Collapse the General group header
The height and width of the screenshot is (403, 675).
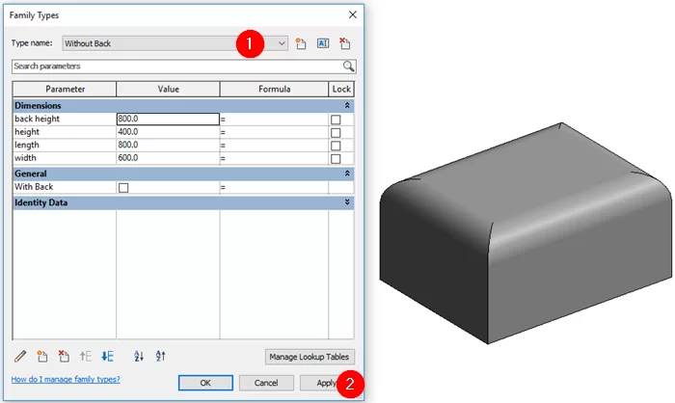[x=348, y=174]
